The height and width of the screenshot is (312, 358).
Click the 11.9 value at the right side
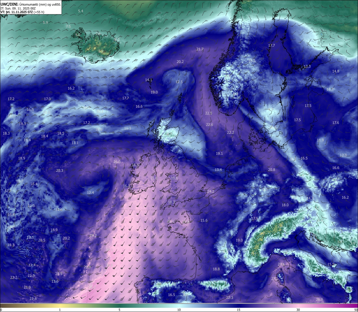pyautogui.click(x=320, y=140)
